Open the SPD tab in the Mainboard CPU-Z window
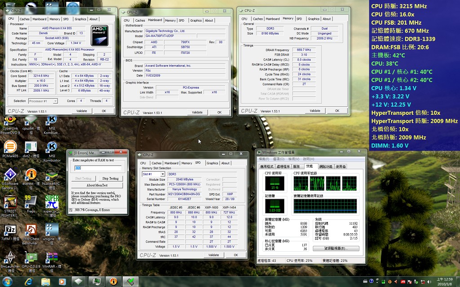 pyautogui.click(x=181, y=21)
